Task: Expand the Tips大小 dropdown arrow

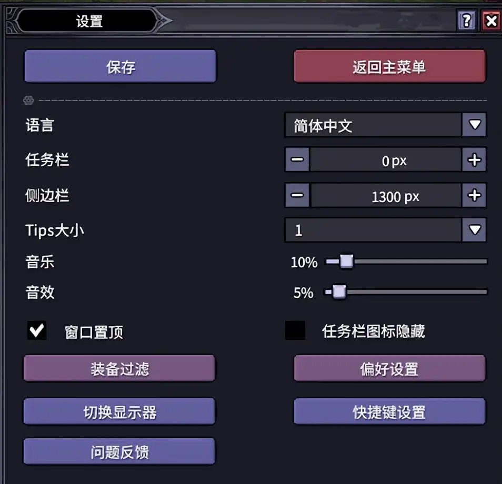Action: (x=474, y=229)
